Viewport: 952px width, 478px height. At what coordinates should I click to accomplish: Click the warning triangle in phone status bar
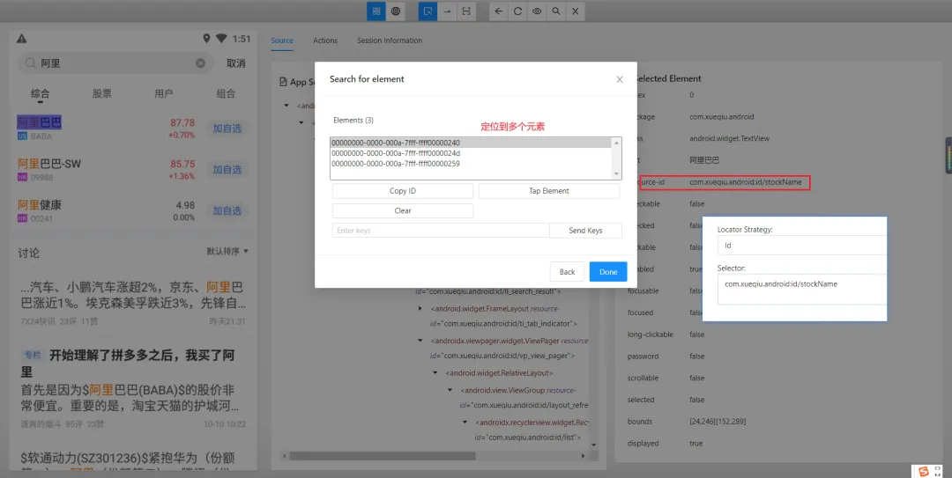pos(22,39)
